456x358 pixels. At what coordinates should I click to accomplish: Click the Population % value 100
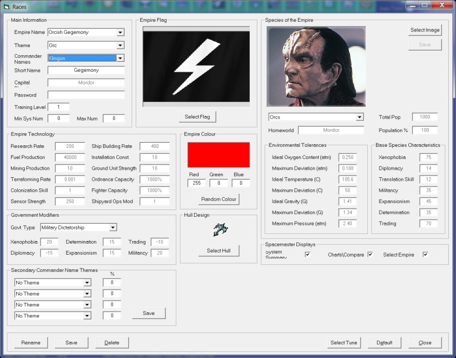[425, 130]
